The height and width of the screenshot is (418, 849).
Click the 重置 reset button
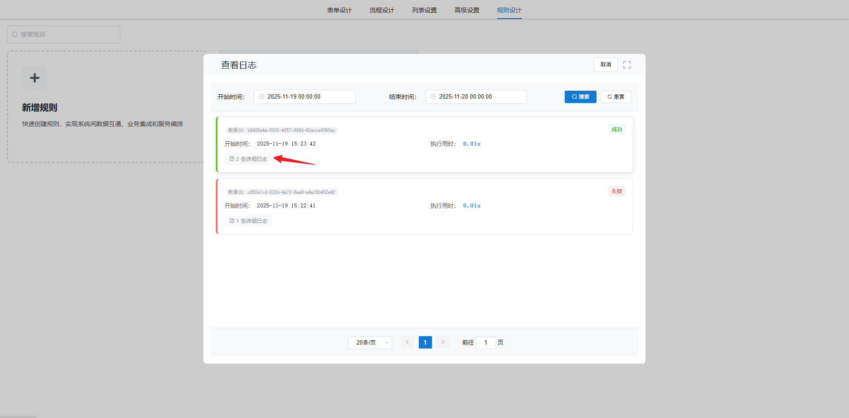[x=616, y=97]
